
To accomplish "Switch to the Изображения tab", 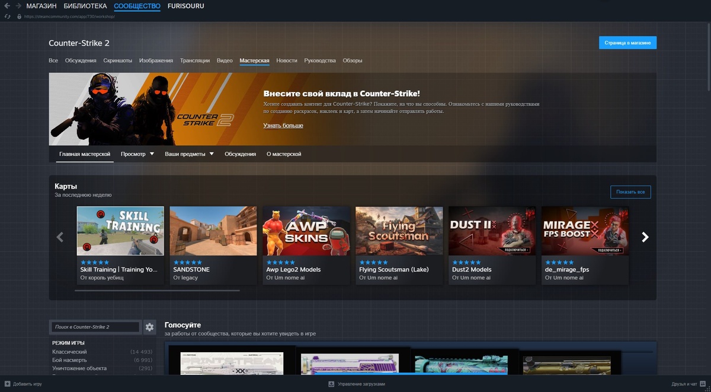I will pos(156,60).
